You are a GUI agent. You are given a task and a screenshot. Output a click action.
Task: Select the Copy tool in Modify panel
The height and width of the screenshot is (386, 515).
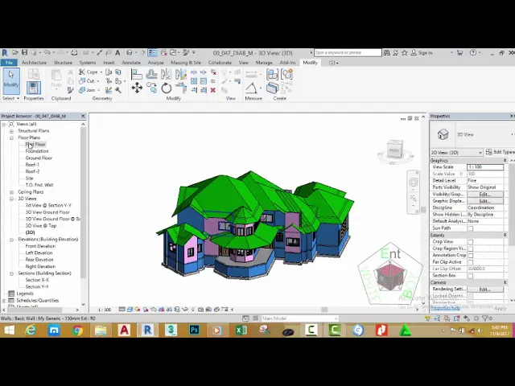point(152,88)
